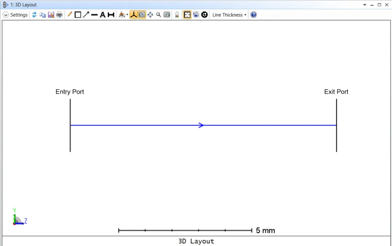Select the arrow drawing tool

(86, 15)
